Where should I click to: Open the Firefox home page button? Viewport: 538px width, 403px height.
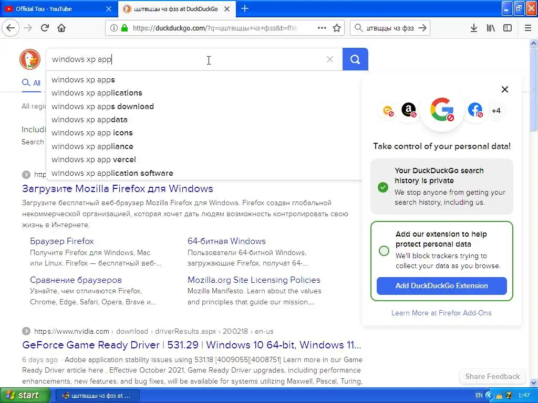click(61, 28)
